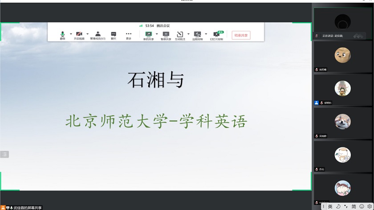
Task: Click the screen sharing status label at bottom-left
Action: 28,208
